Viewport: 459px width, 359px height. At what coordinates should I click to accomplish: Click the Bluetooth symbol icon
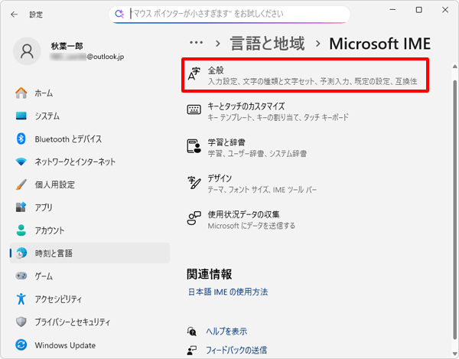pyautogui.click(x=21, y=139)
